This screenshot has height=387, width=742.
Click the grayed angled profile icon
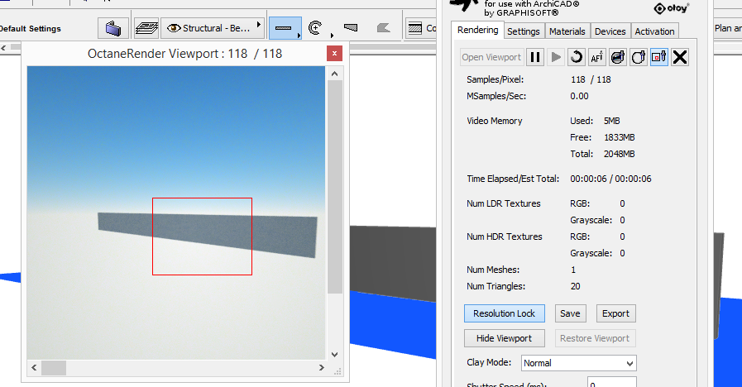pos(383,28)
